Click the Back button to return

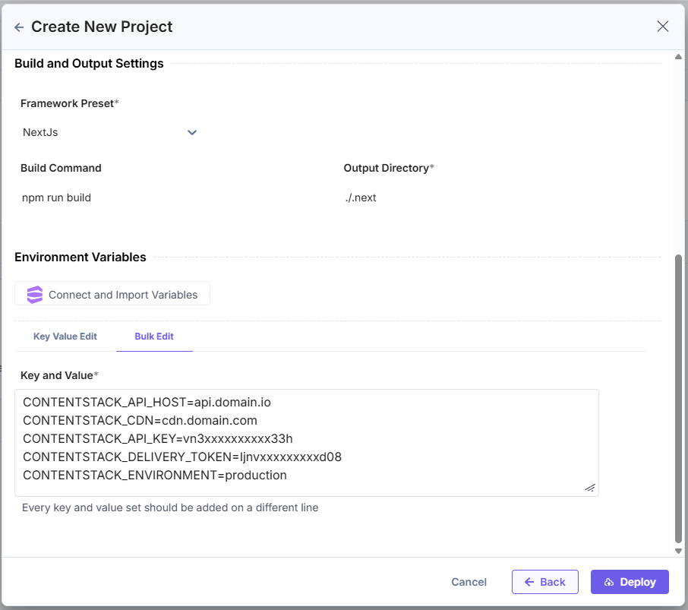point(544,582)
